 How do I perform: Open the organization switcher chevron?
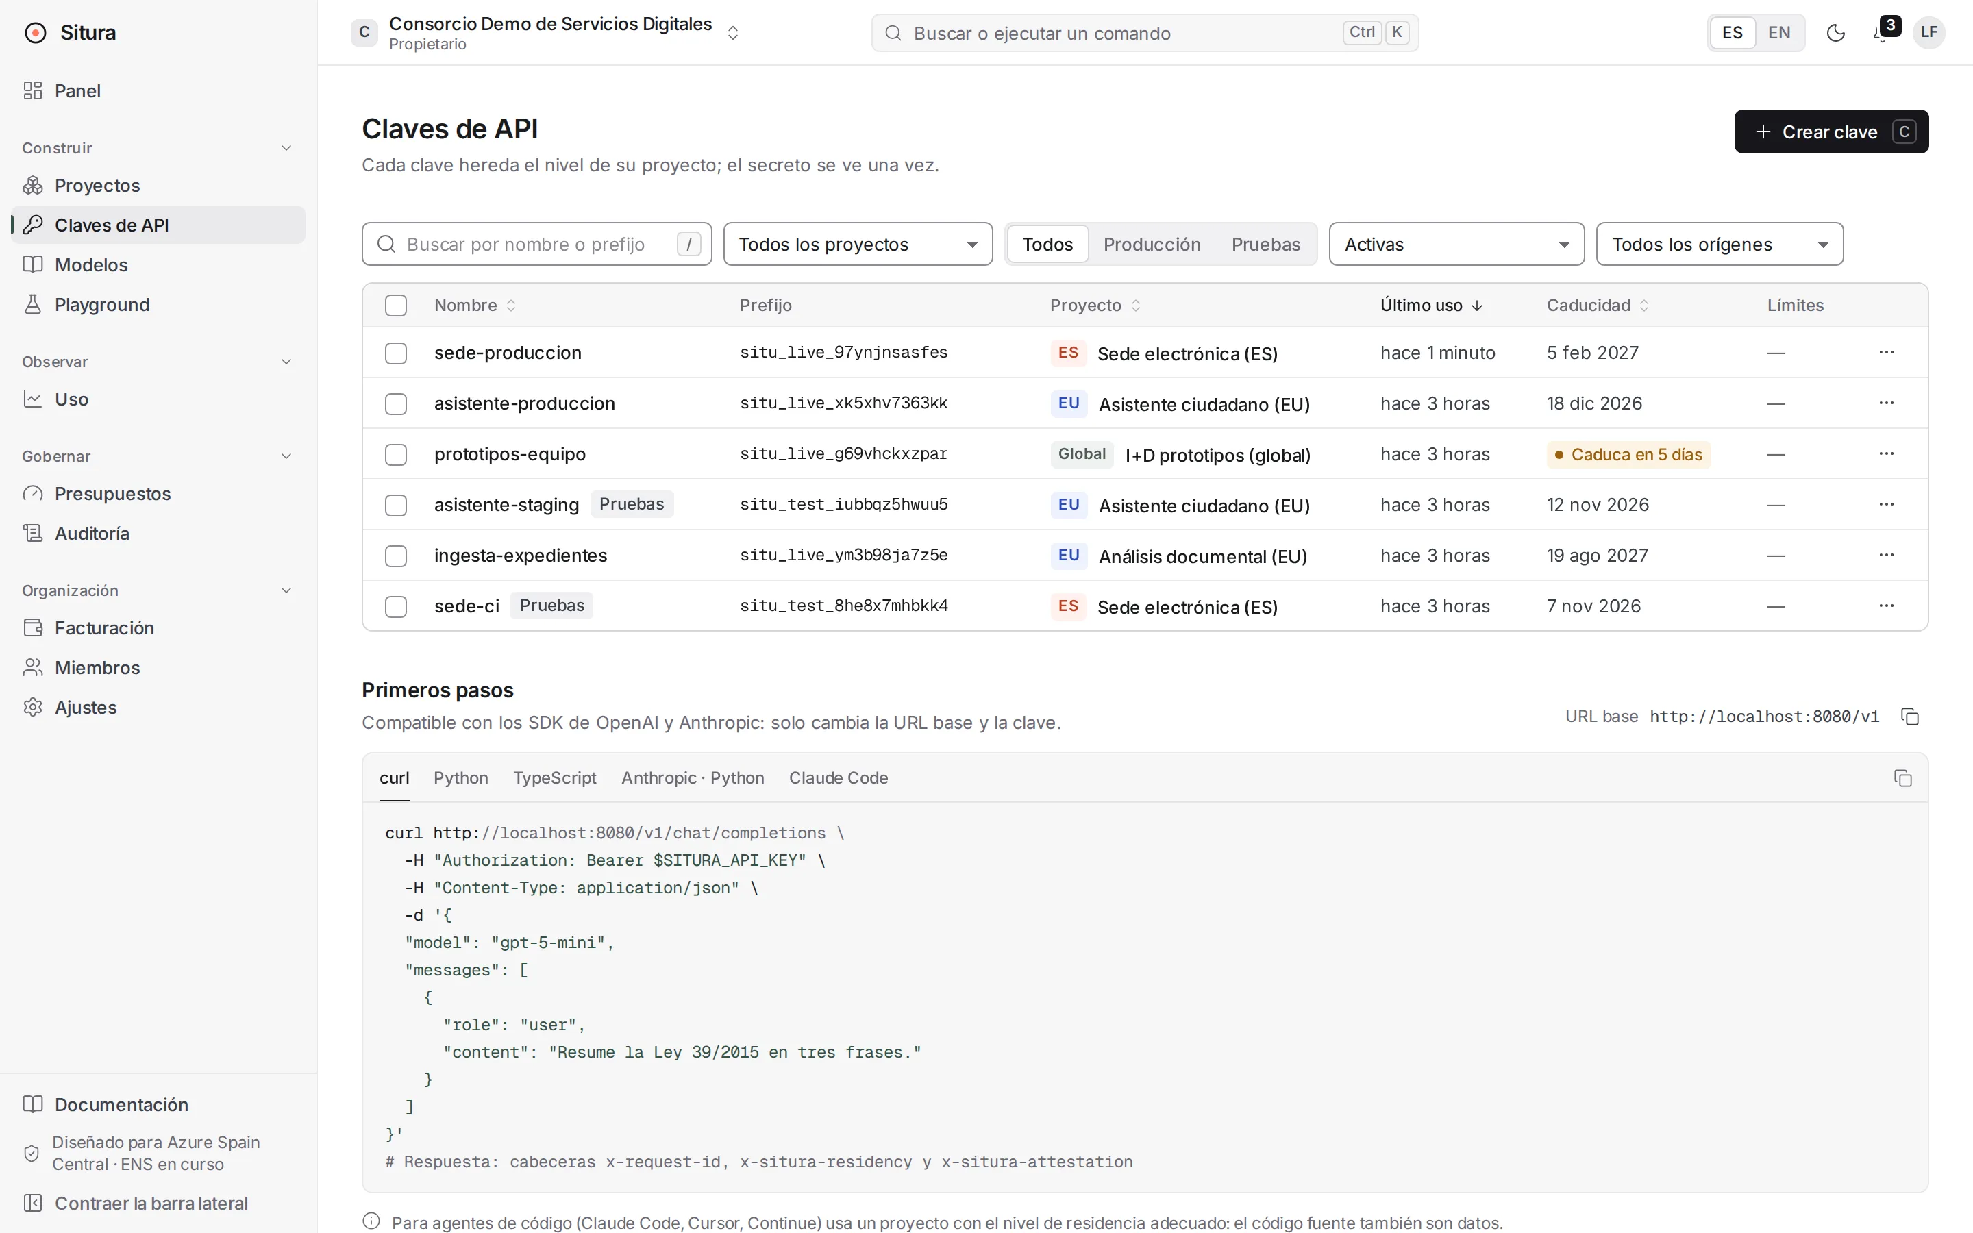(x=733, y=33)
